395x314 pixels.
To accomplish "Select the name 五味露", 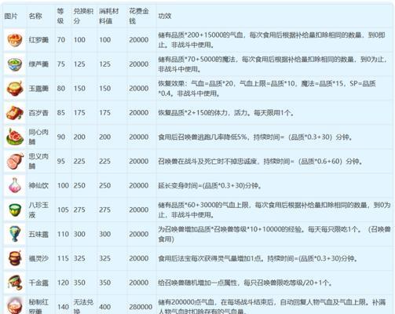I will point(38,234).
